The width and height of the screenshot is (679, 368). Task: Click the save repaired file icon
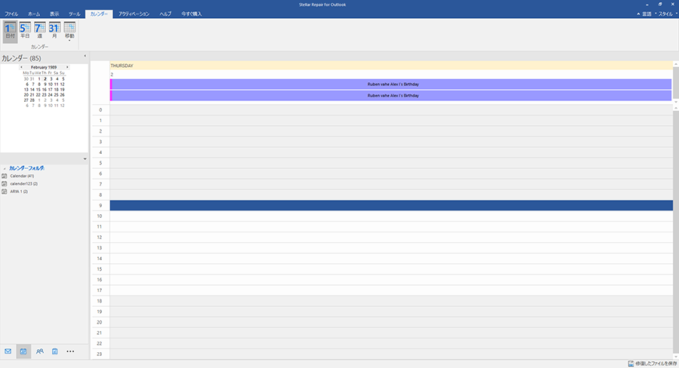(x=631, y=363)
